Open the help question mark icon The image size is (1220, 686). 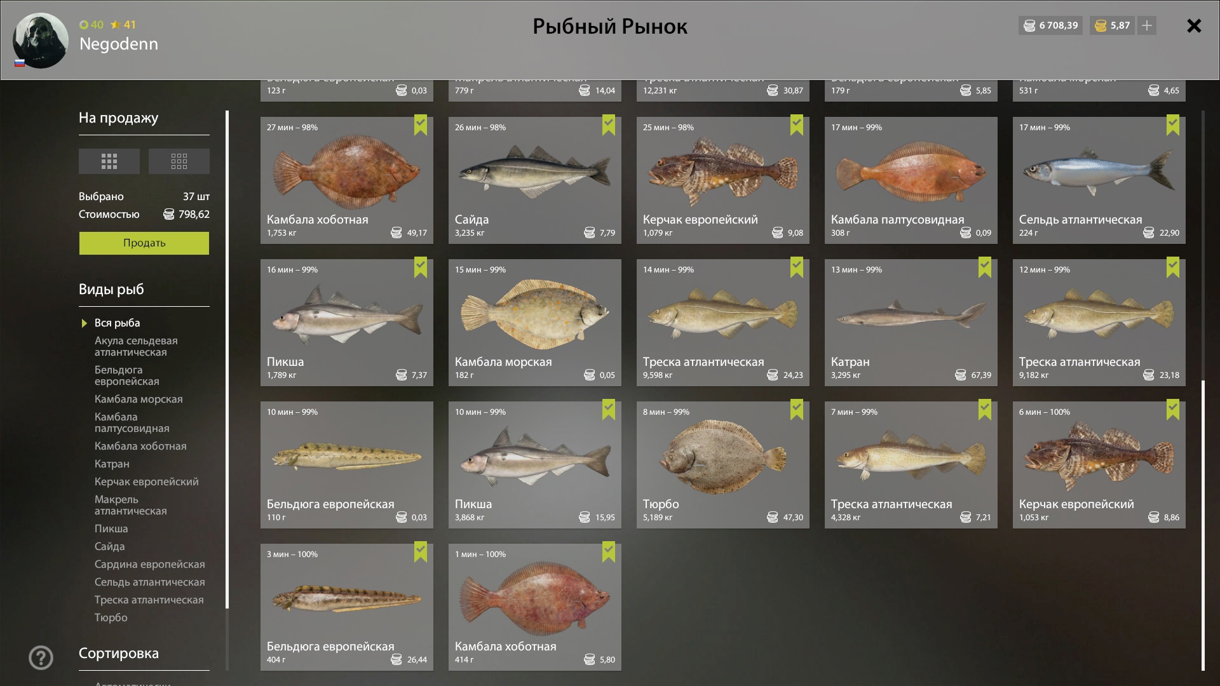tap(41, 657)
